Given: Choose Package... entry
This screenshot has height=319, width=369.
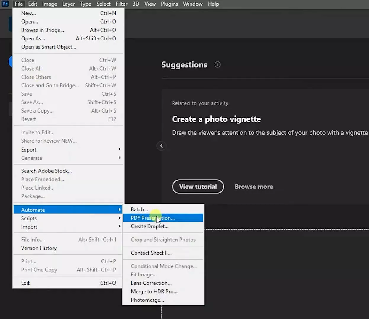Looking at the screenshot, I should pyautogui.click(x=68, y=196).
